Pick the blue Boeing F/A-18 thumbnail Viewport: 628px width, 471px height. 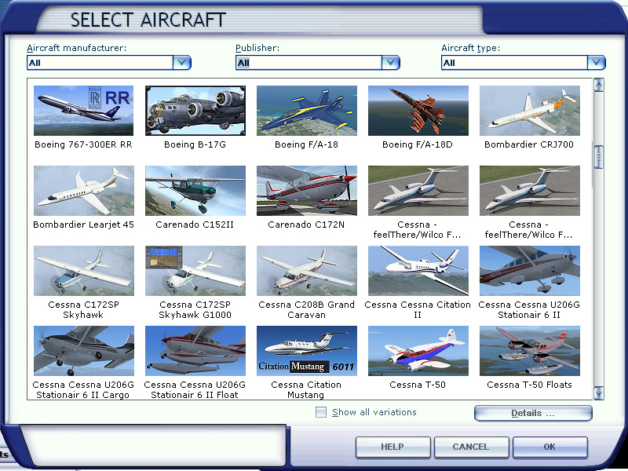(306, 111)
